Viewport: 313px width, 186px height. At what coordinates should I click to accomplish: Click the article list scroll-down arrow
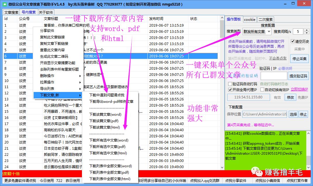click(222, 168)
